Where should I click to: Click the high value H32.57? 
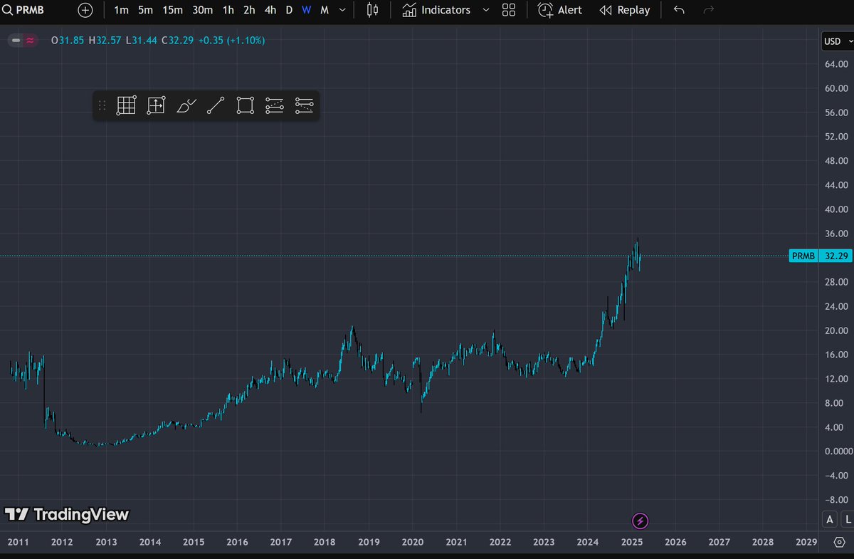(104, 41)
